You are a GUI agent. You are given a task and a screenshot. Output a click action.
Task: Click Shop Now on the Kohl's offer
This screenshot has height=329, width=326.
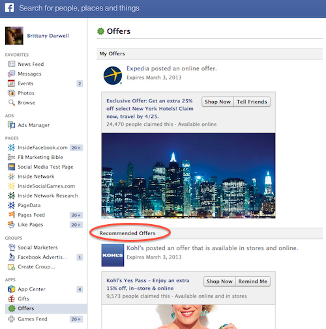tap(220, 281)
